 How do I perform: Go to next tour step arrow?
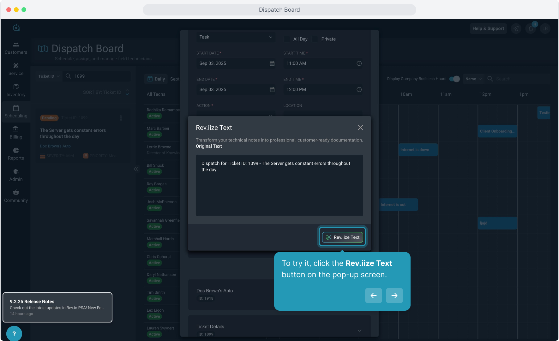point(394,296)
